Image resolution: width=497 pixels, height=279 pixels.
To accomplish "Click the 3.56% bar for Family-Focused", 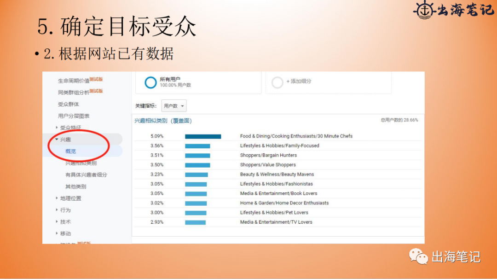I will 197,146.
